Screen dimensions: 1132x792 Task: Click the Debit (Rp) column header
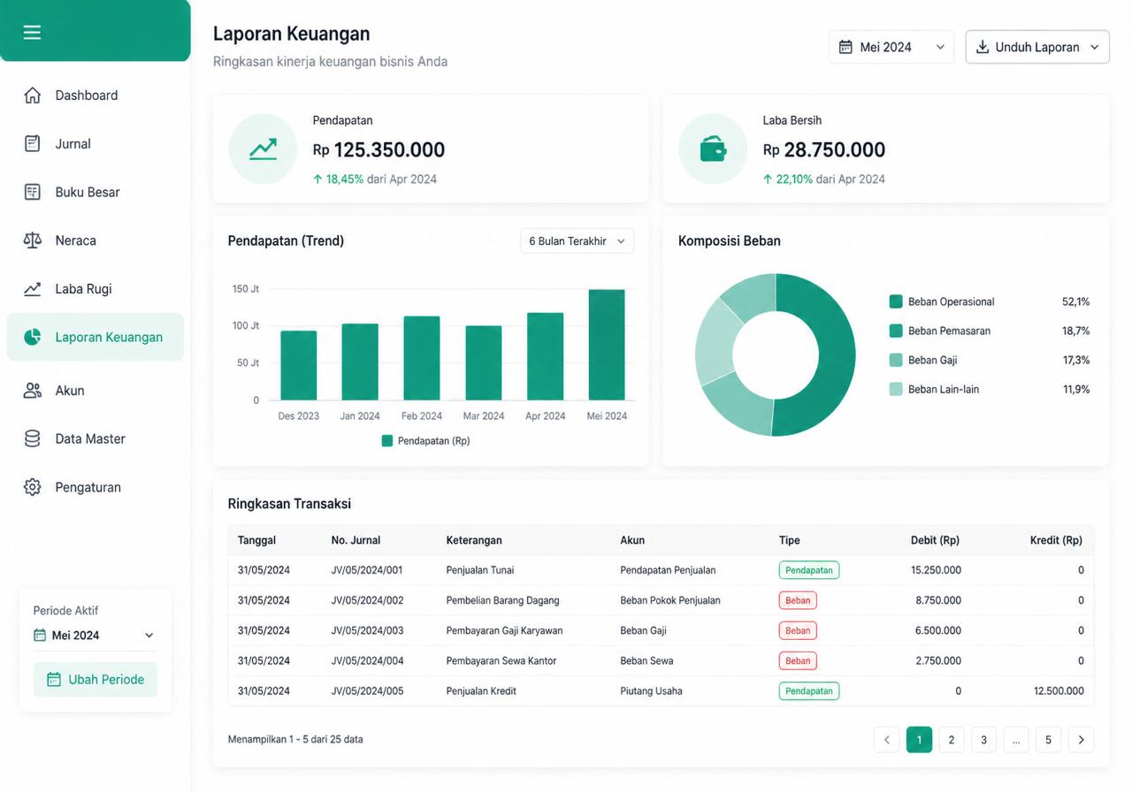pos(935,540)
